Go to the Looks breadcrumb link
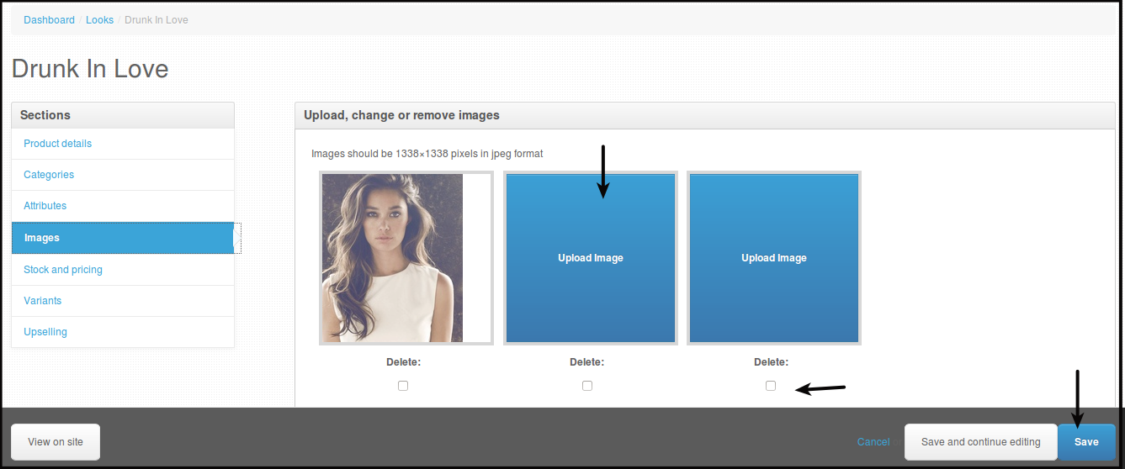 click(x=99, y=19)
